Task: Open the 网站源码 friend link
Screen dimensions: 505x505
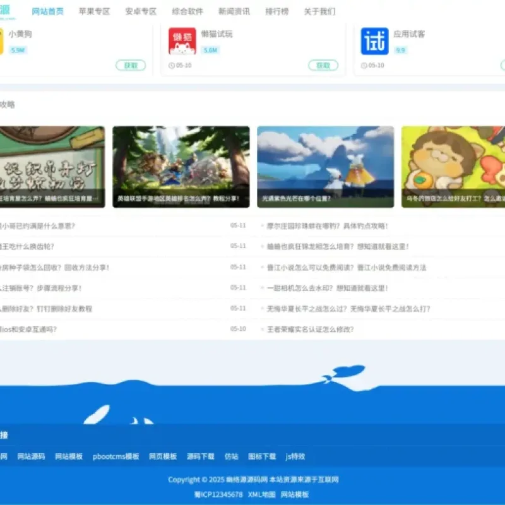Action: click(31, 456)
